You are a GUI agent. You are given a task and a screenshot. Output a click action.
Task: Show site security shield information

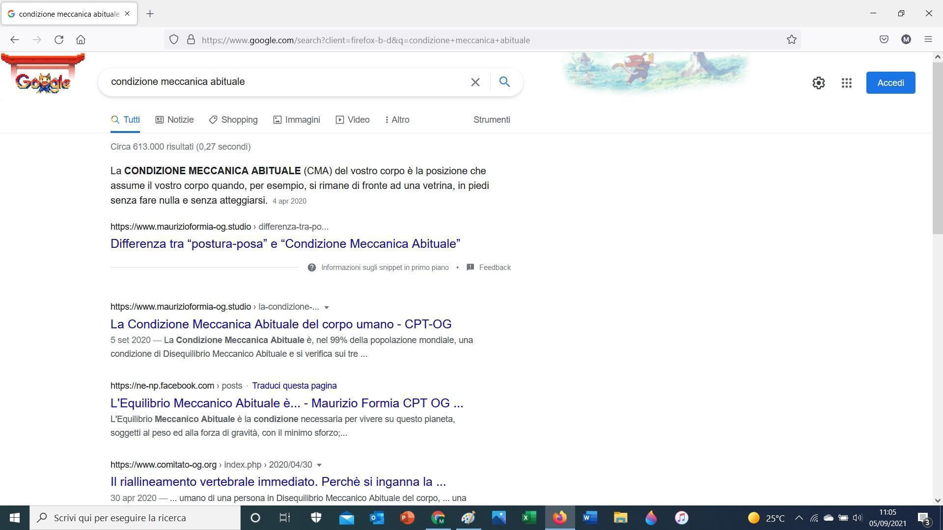click(174, 40)
